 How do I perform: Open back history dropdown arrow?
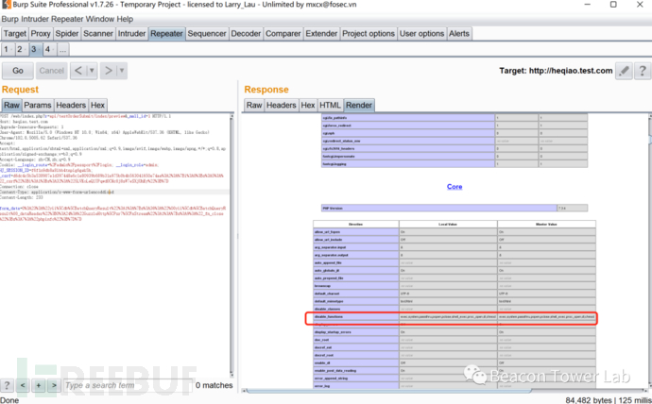(92, 71)
